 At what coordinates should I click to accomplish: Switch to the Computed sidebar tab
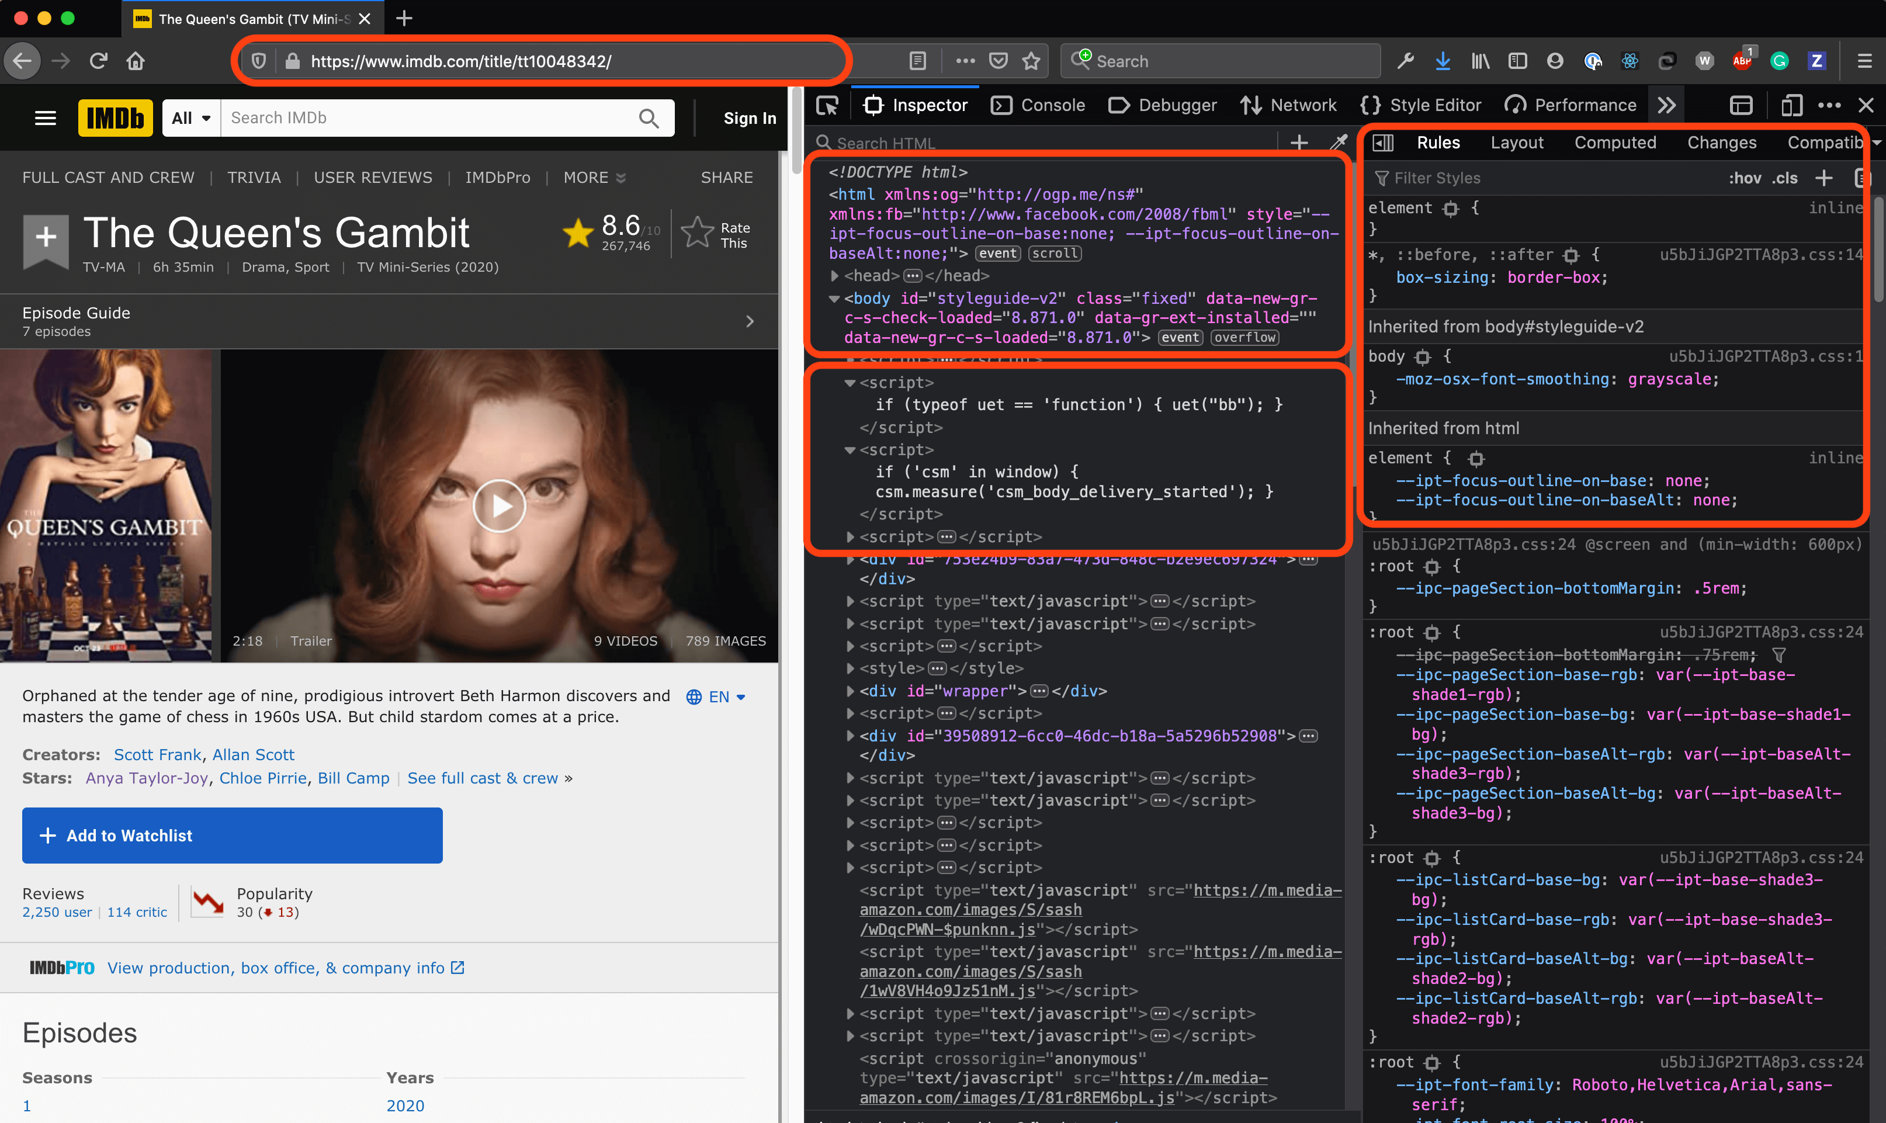click(x=1615, y=142)
